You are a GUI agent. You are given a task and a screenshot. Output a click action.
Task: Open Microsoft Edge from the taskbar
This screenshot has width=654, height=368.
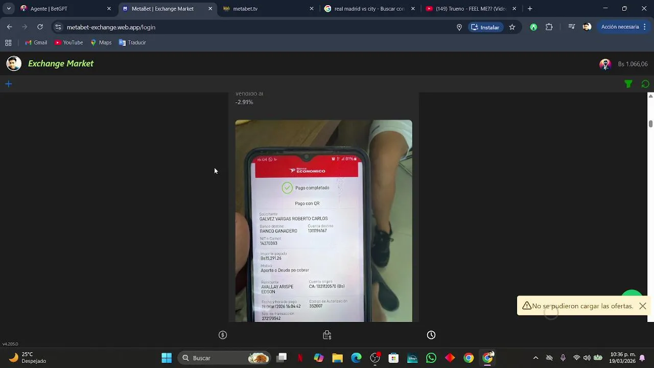click(356, 358)
